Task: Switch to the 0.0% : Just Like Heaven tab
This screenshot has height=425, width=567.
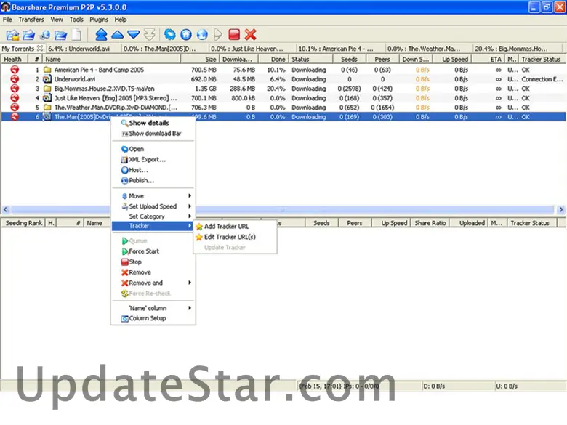Action: 252,49
